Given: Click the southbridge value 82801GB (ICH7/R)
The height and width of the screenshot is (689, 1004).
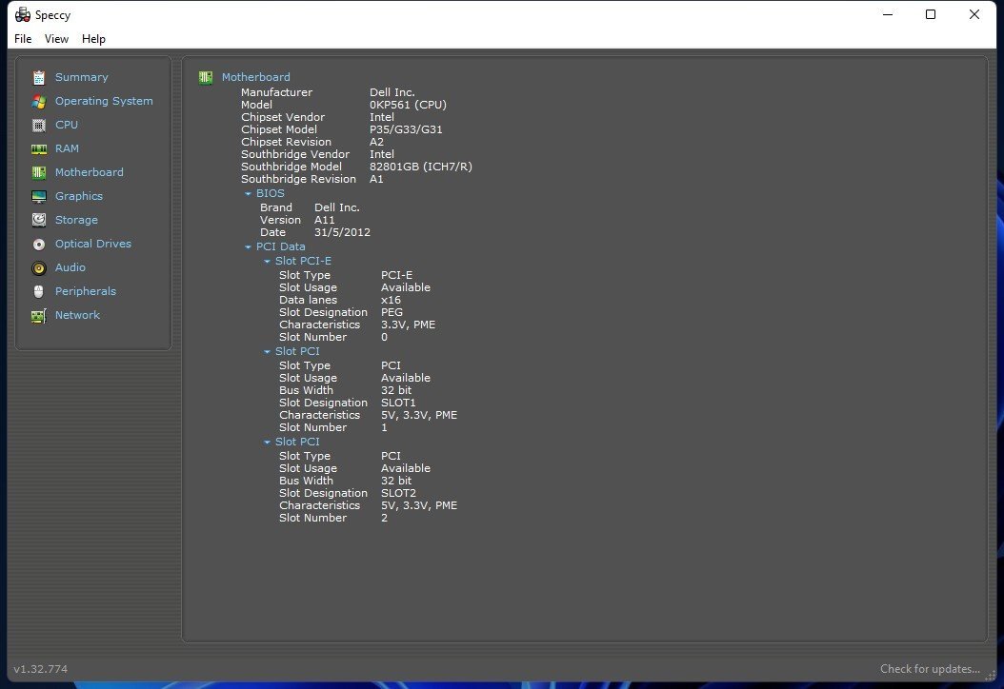Looking at the screenshot, I should 421,167.
